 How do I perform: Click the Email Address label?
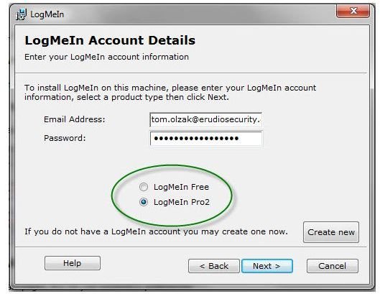(x=75, y=119)
